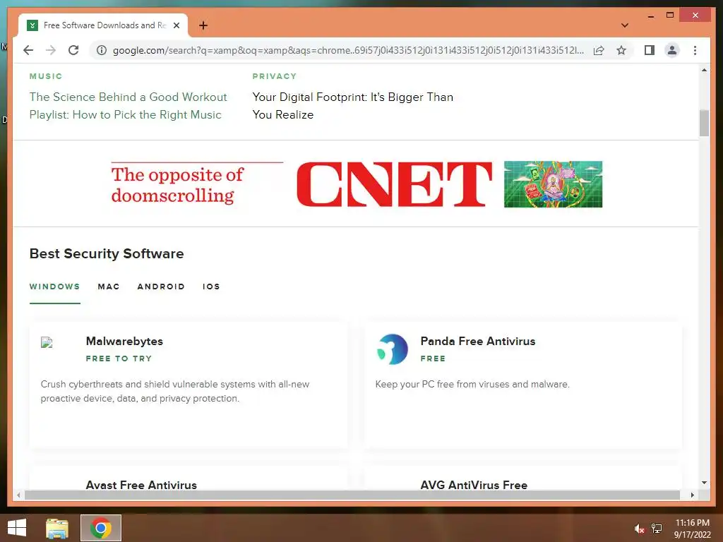The height and width of the screenshot is (542, 723).
Task: Open The Science Behind a Good Workout article
Action: point(128,106)
